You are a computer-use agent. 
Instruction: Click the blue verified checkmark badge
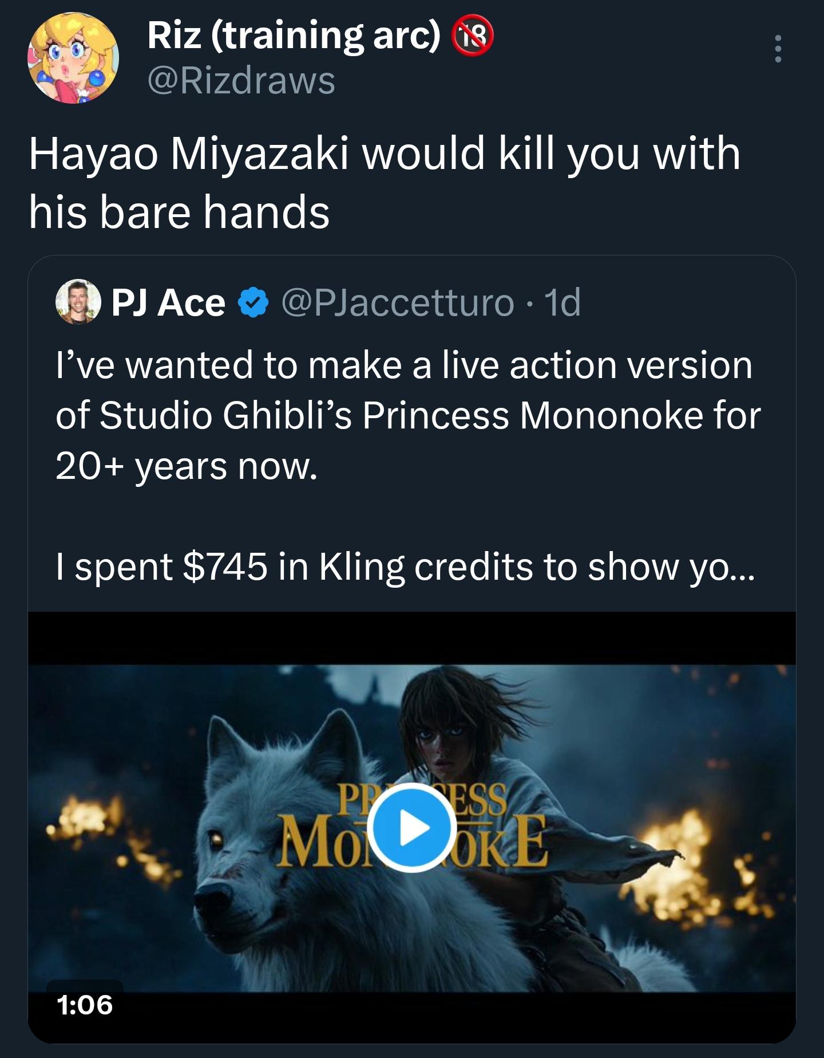tap(253, 303)
